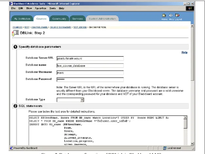The width and height of the screenshot is (205, 154).
Task: Follow the COURSES breadcrumb link
Action: (17, 27)
